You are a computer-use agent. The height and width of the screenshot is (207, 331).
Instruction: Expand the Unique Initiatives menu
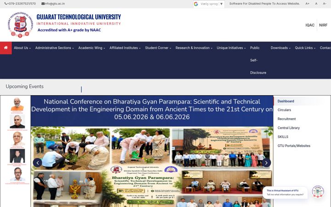pyautogui.click(x=231, y=48)
